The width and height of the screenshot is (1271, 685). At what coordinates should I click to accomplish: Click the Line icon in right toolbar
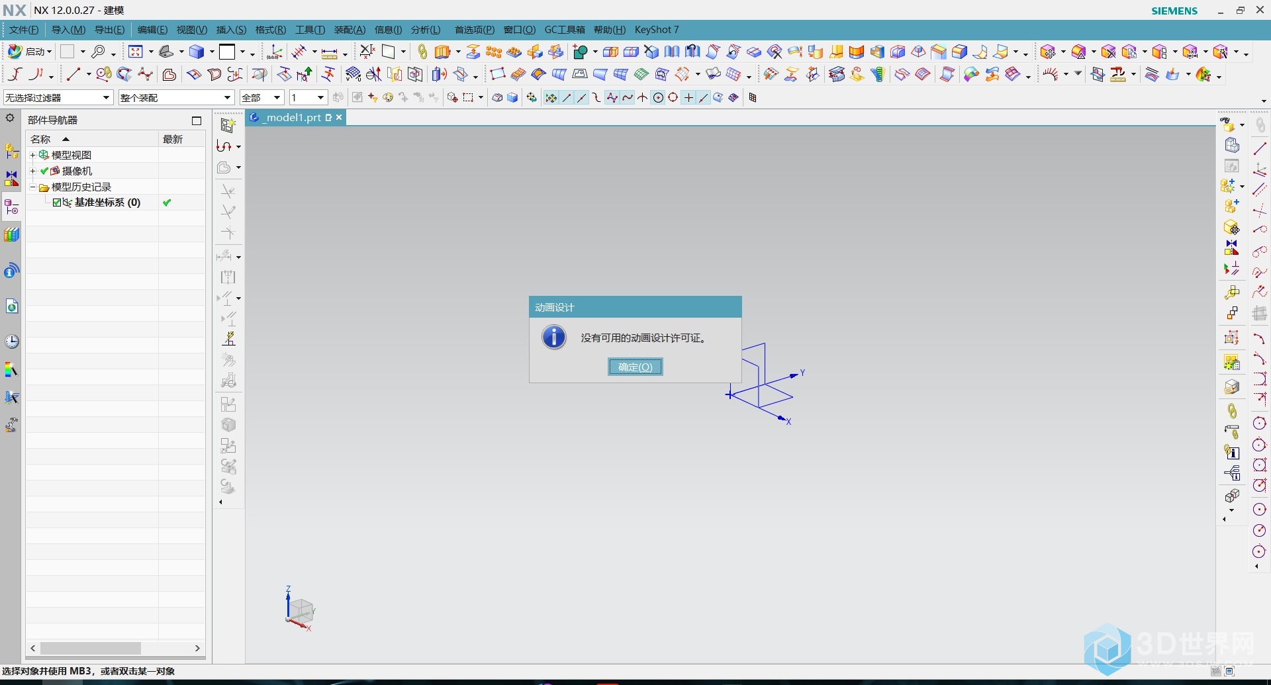pos(1259,149)
